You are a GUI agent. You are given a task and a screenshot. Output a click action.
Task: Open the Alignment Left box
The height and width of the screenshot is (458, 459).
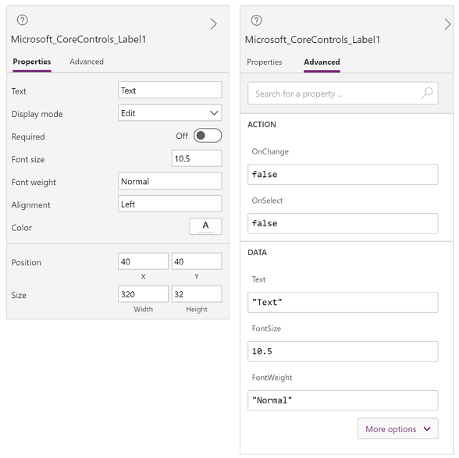point(170,204)
